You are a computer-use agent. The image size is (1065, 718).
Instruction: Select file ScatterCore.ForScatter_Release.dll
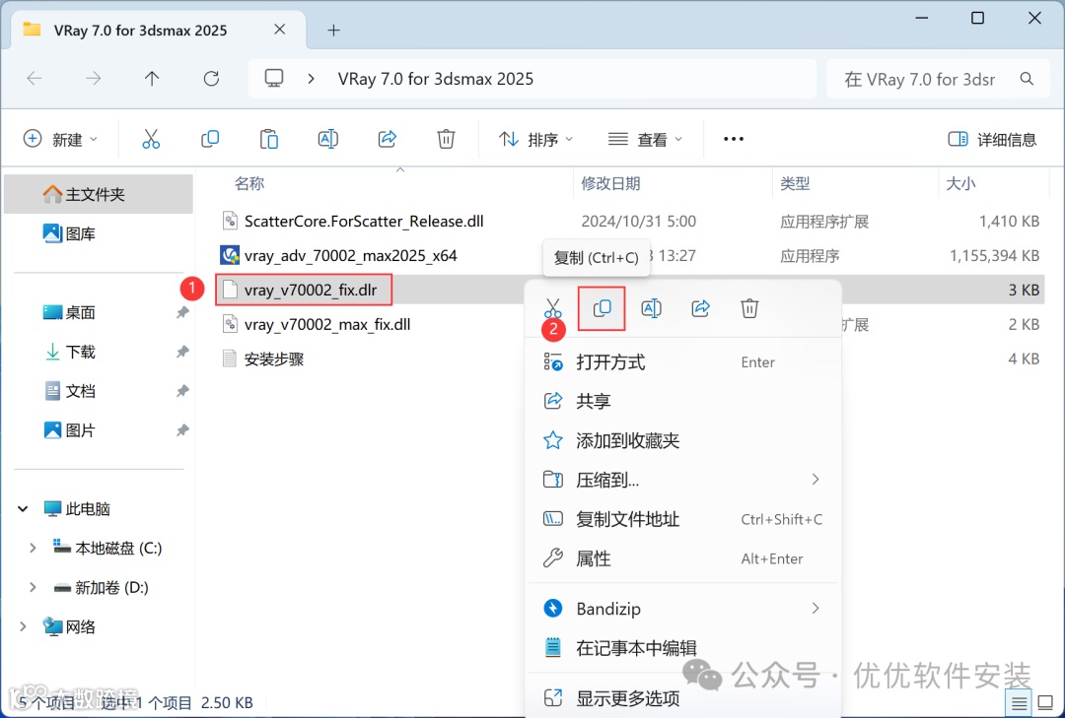coord(363,222)
